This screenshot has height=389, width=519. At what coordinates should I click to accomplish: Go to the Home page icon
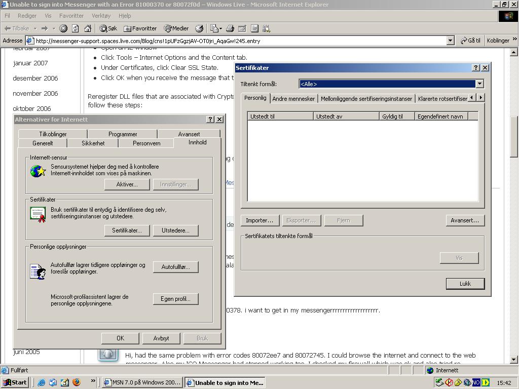coord(88,28)
